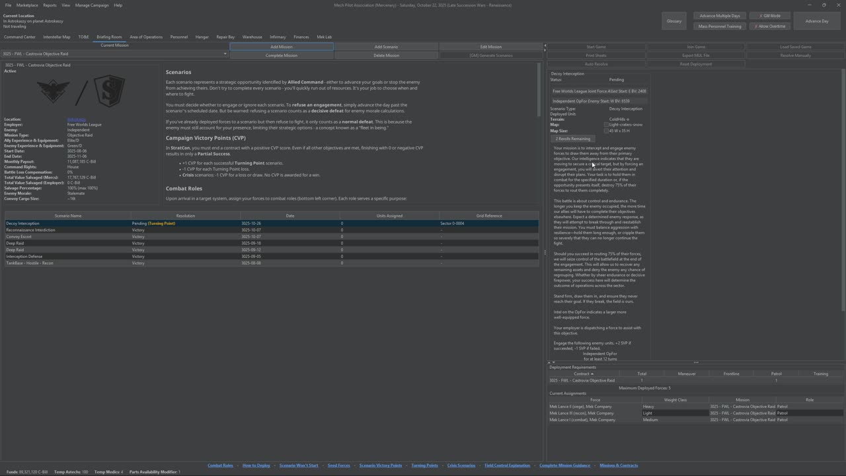Open the Missions & Contracts link
Viewport: 846px width, 476px height.
[x=619, y=465]
